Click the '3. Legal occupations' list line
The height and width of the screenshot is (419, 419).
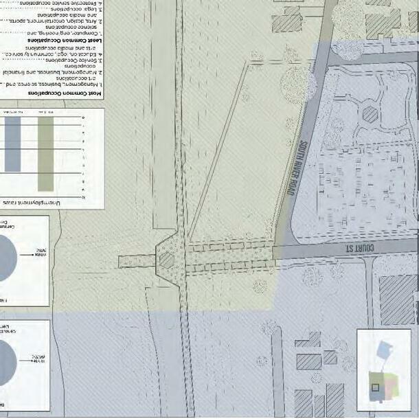point(77,10)
